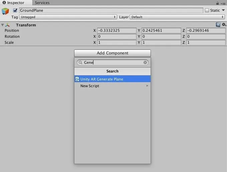Collapse the Transform component foldout

tap(2, 25)
